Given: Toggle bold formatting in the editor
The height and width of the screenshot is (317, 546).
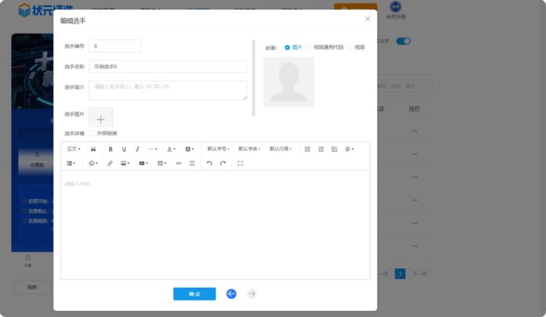Looking at the screenshot, I should (x=111, y=149).
